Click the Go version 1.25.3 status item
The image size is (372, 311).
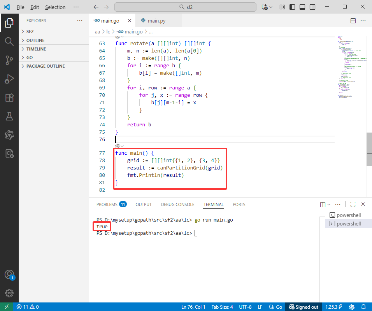[x=333, y=307]
